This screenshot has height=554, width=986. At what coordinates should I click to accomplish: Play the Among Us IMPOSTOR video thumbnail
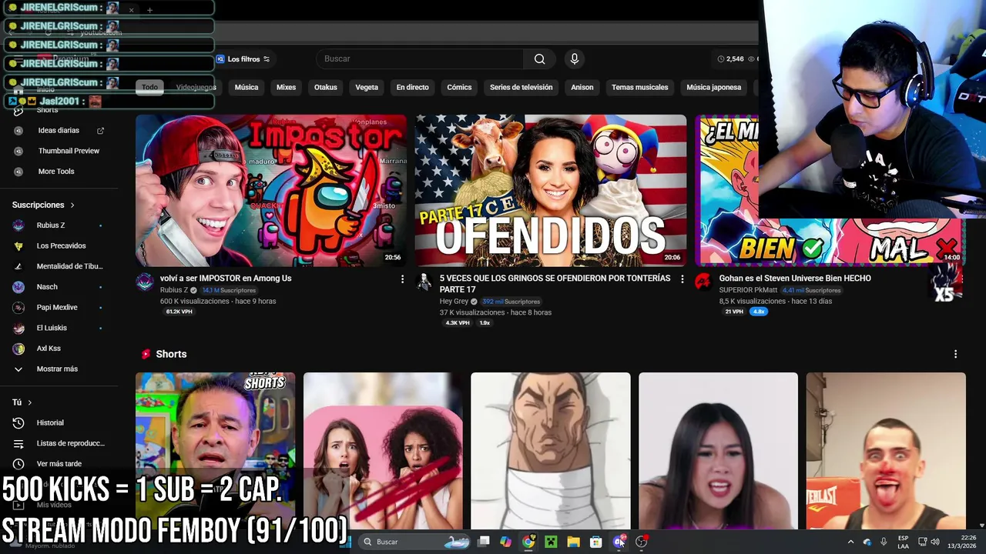271,190
